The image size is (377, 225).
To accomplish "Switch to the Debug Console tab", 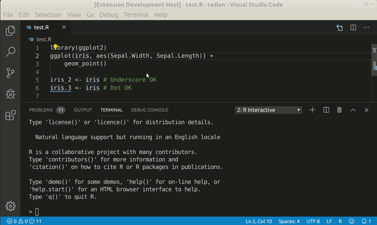I will click(149, 110).
